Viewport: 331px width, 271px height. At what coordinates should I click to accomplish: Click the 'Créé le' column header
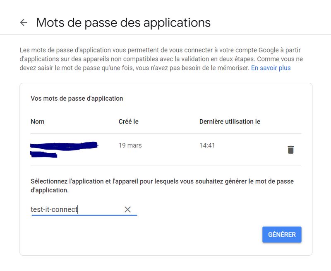[x=128, y=121]
